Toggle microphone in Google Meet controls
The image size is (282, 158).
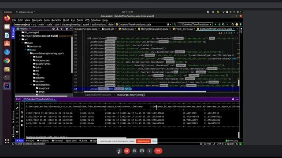119,151
